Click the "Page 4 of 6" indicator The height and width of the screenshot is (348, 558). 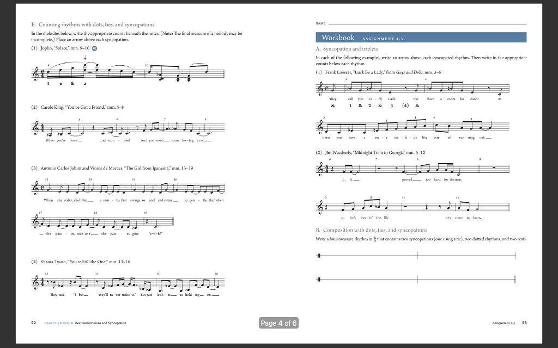(x=278, y=322)
